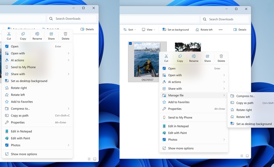
Task: Select Show more options in right menu
Action: 194,148
